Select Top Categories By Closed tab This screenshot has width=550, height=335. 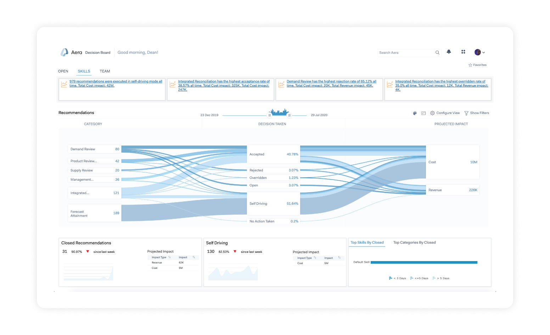tap(415, 243)
